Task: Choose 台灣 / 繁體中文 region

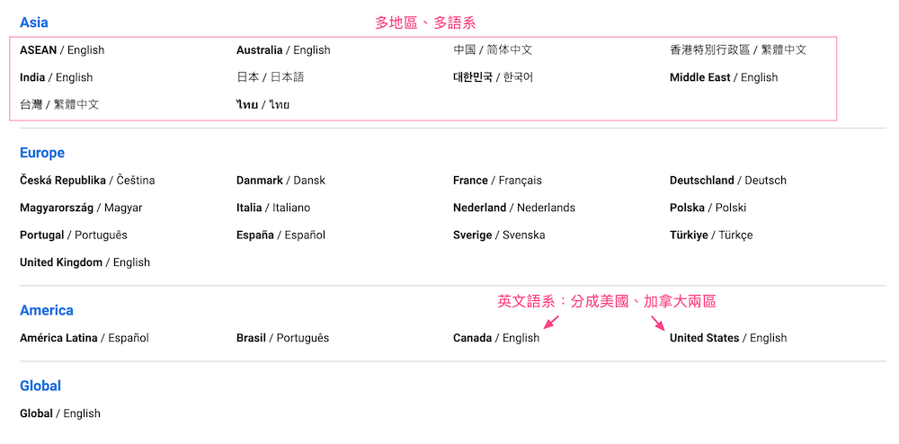Action: click(59, 105)
